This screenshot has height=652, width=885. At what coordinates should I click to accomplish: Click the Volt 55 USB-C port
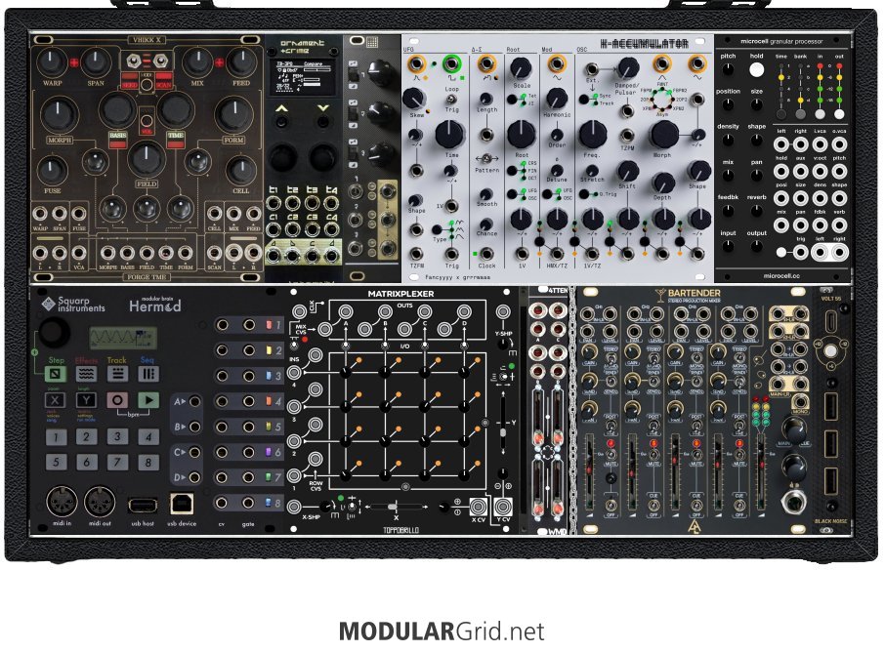[x=831, y=321]
